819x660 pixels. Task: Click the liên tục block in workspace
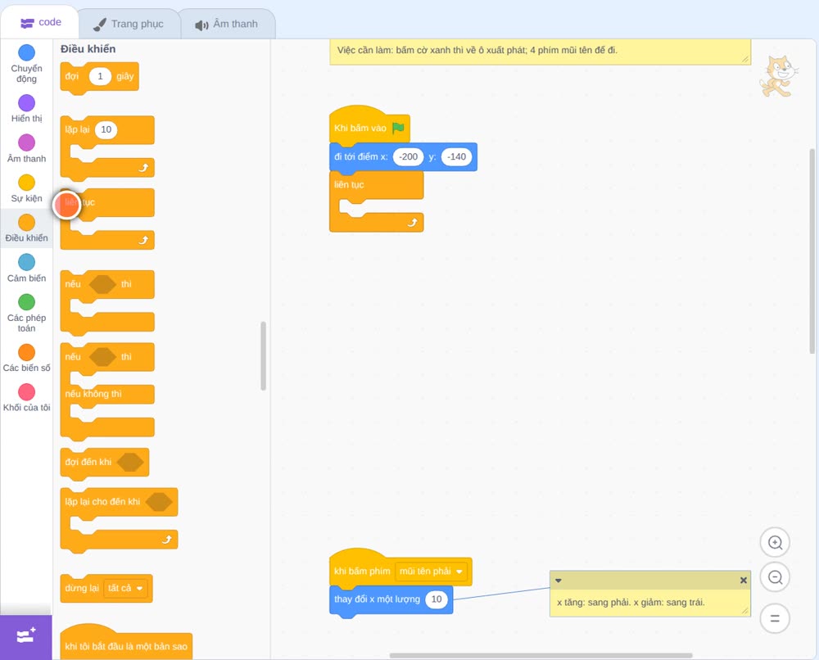[x=376, y=201]
